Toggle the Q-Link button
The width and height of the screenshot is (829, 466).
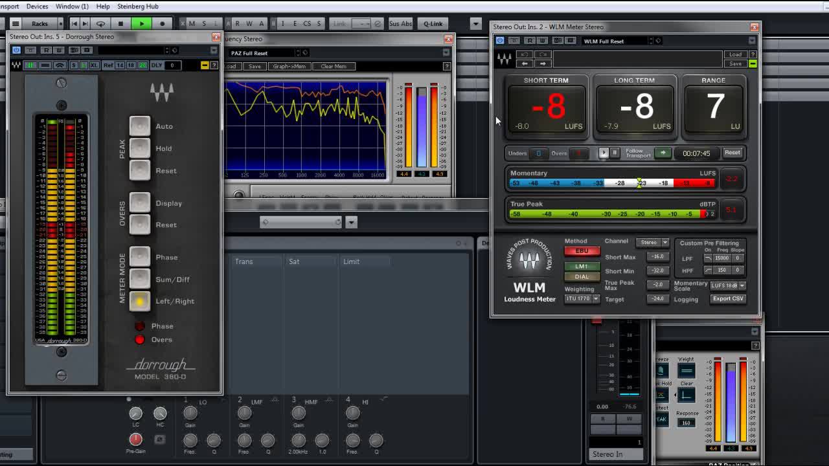pos(433,24)
